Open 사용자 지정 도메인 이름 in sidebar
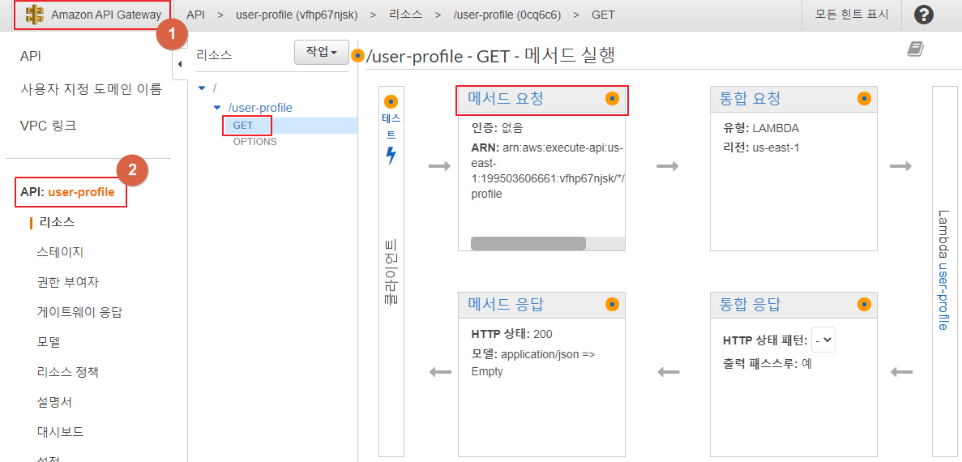The height and width of the screenshot is (462, 962). tap(91, 90)
